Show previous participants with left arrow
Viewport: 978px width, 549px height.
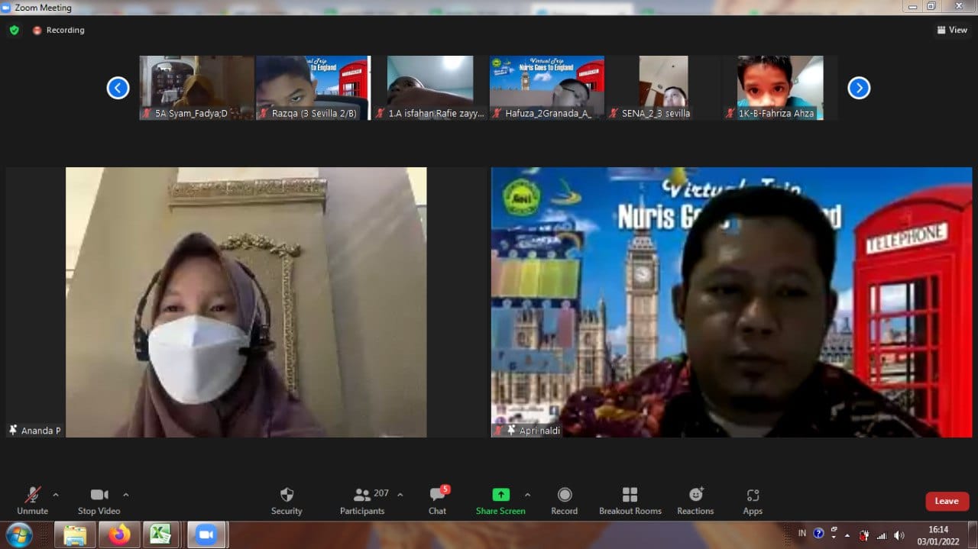[x=118, y=88]
